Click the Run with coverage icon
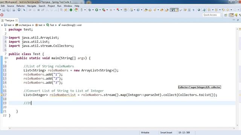 point(104,10)
